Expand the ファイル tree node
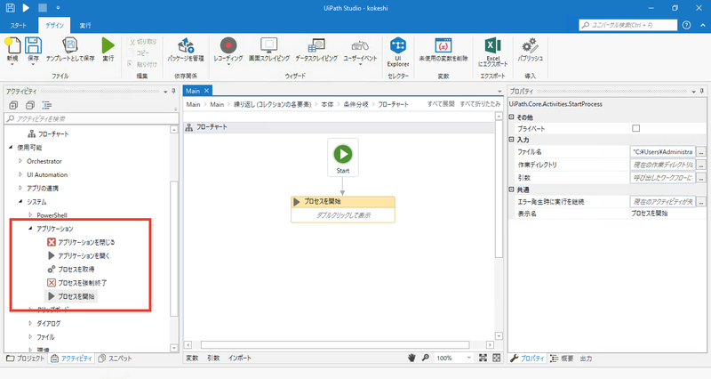The image size is (711, 379). (x=30, y=337)
